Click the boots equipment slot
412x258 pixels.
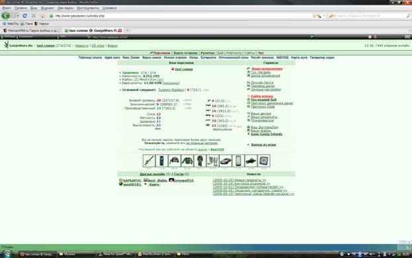click(x=212, y=161)
